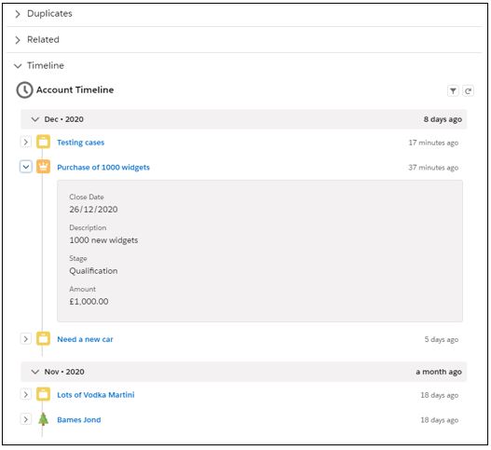The image size is (491, 450).
Task: Click the case icon beside Lots of Vodka Martini
Action: 43,394
